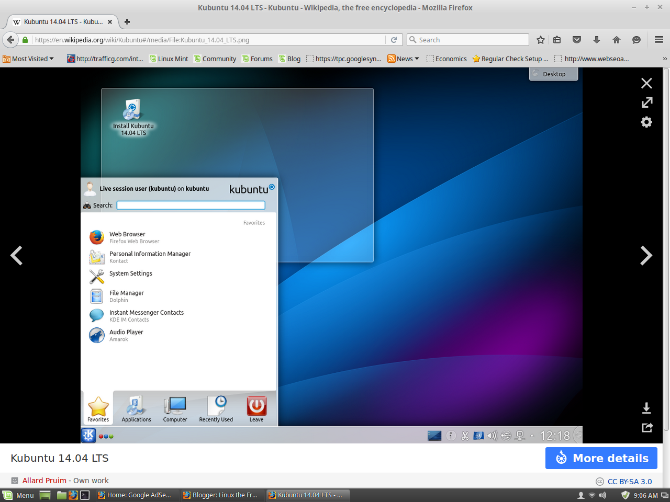Open a new tab with plus button
Viewport: 670px width, 502px height.
tap(127, 21)
